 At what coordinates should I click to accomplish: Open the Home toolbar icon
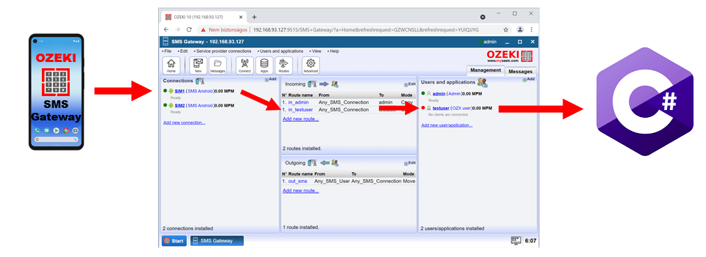coord(171,65)
